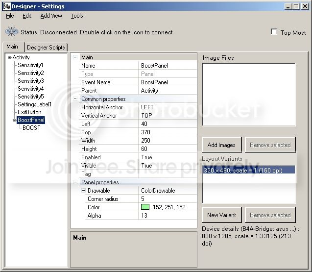The height and width of the screenshot is (272, 312).
Task: Select the Main tab
Action: [12, 47]
